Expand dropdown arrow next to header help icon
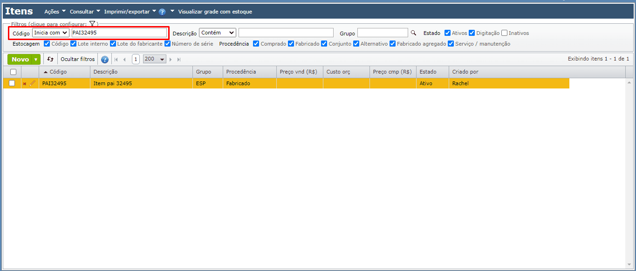 (x=172, y=11)
